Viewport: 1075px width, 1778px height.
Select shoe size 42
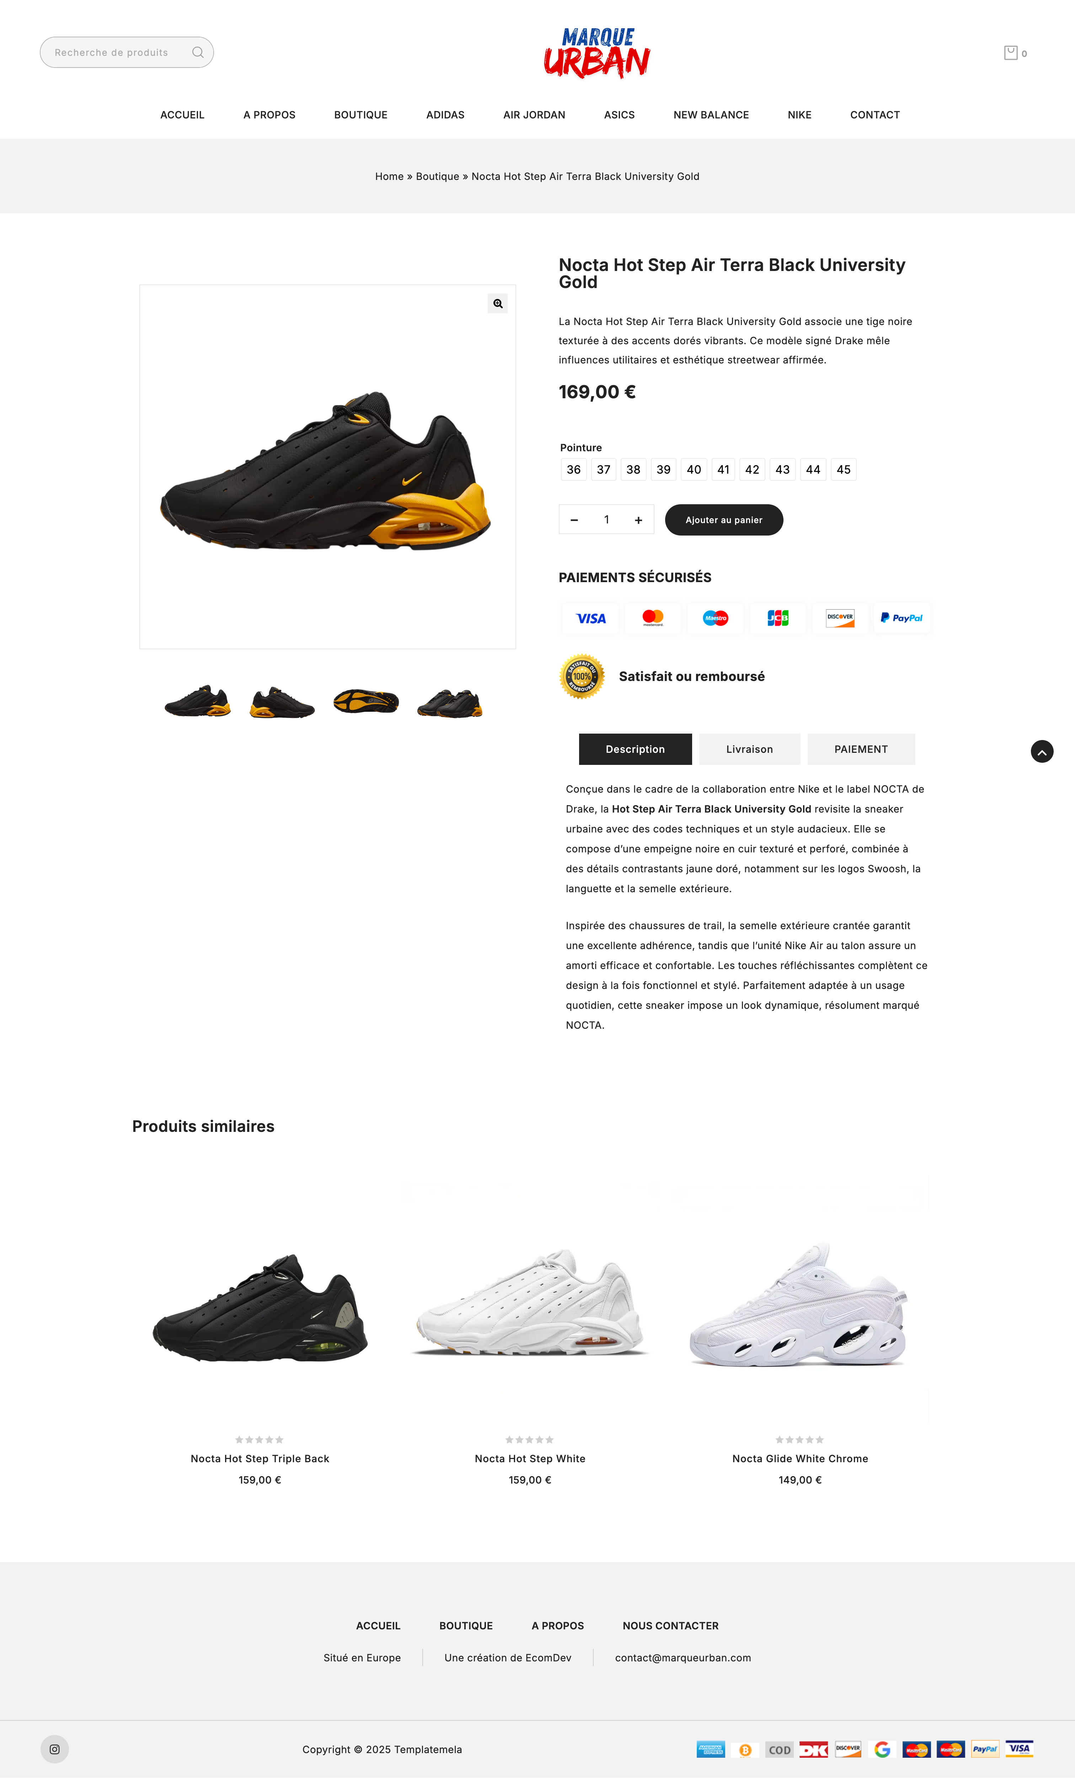(753, 470)
